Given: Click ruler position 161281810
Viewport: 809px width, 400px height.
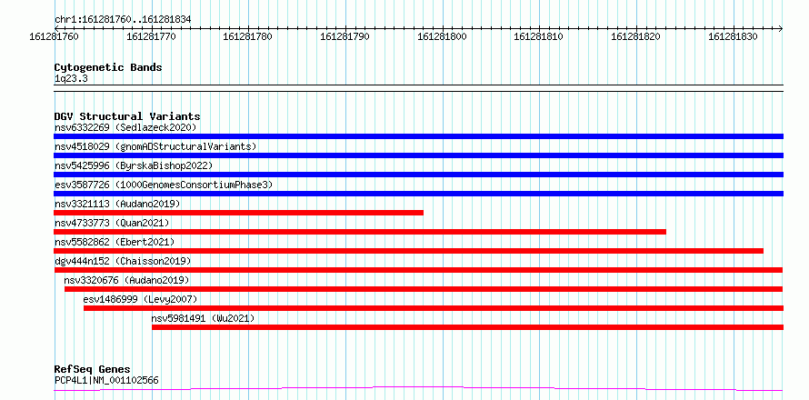Looking at the screenshot, I should [x=539, y=36].
